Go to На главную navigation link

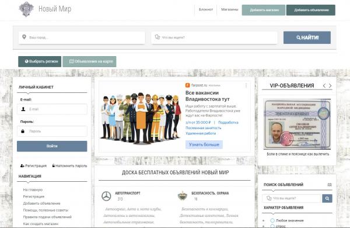(x=33, y=190)
